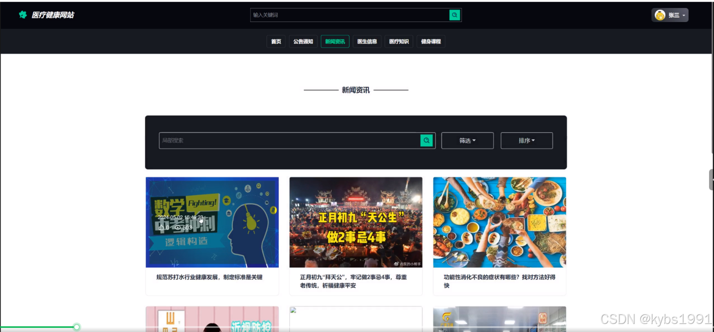Click the like thumbs-up icon on first card
The image size is (714, 332).
pos(161,227)
